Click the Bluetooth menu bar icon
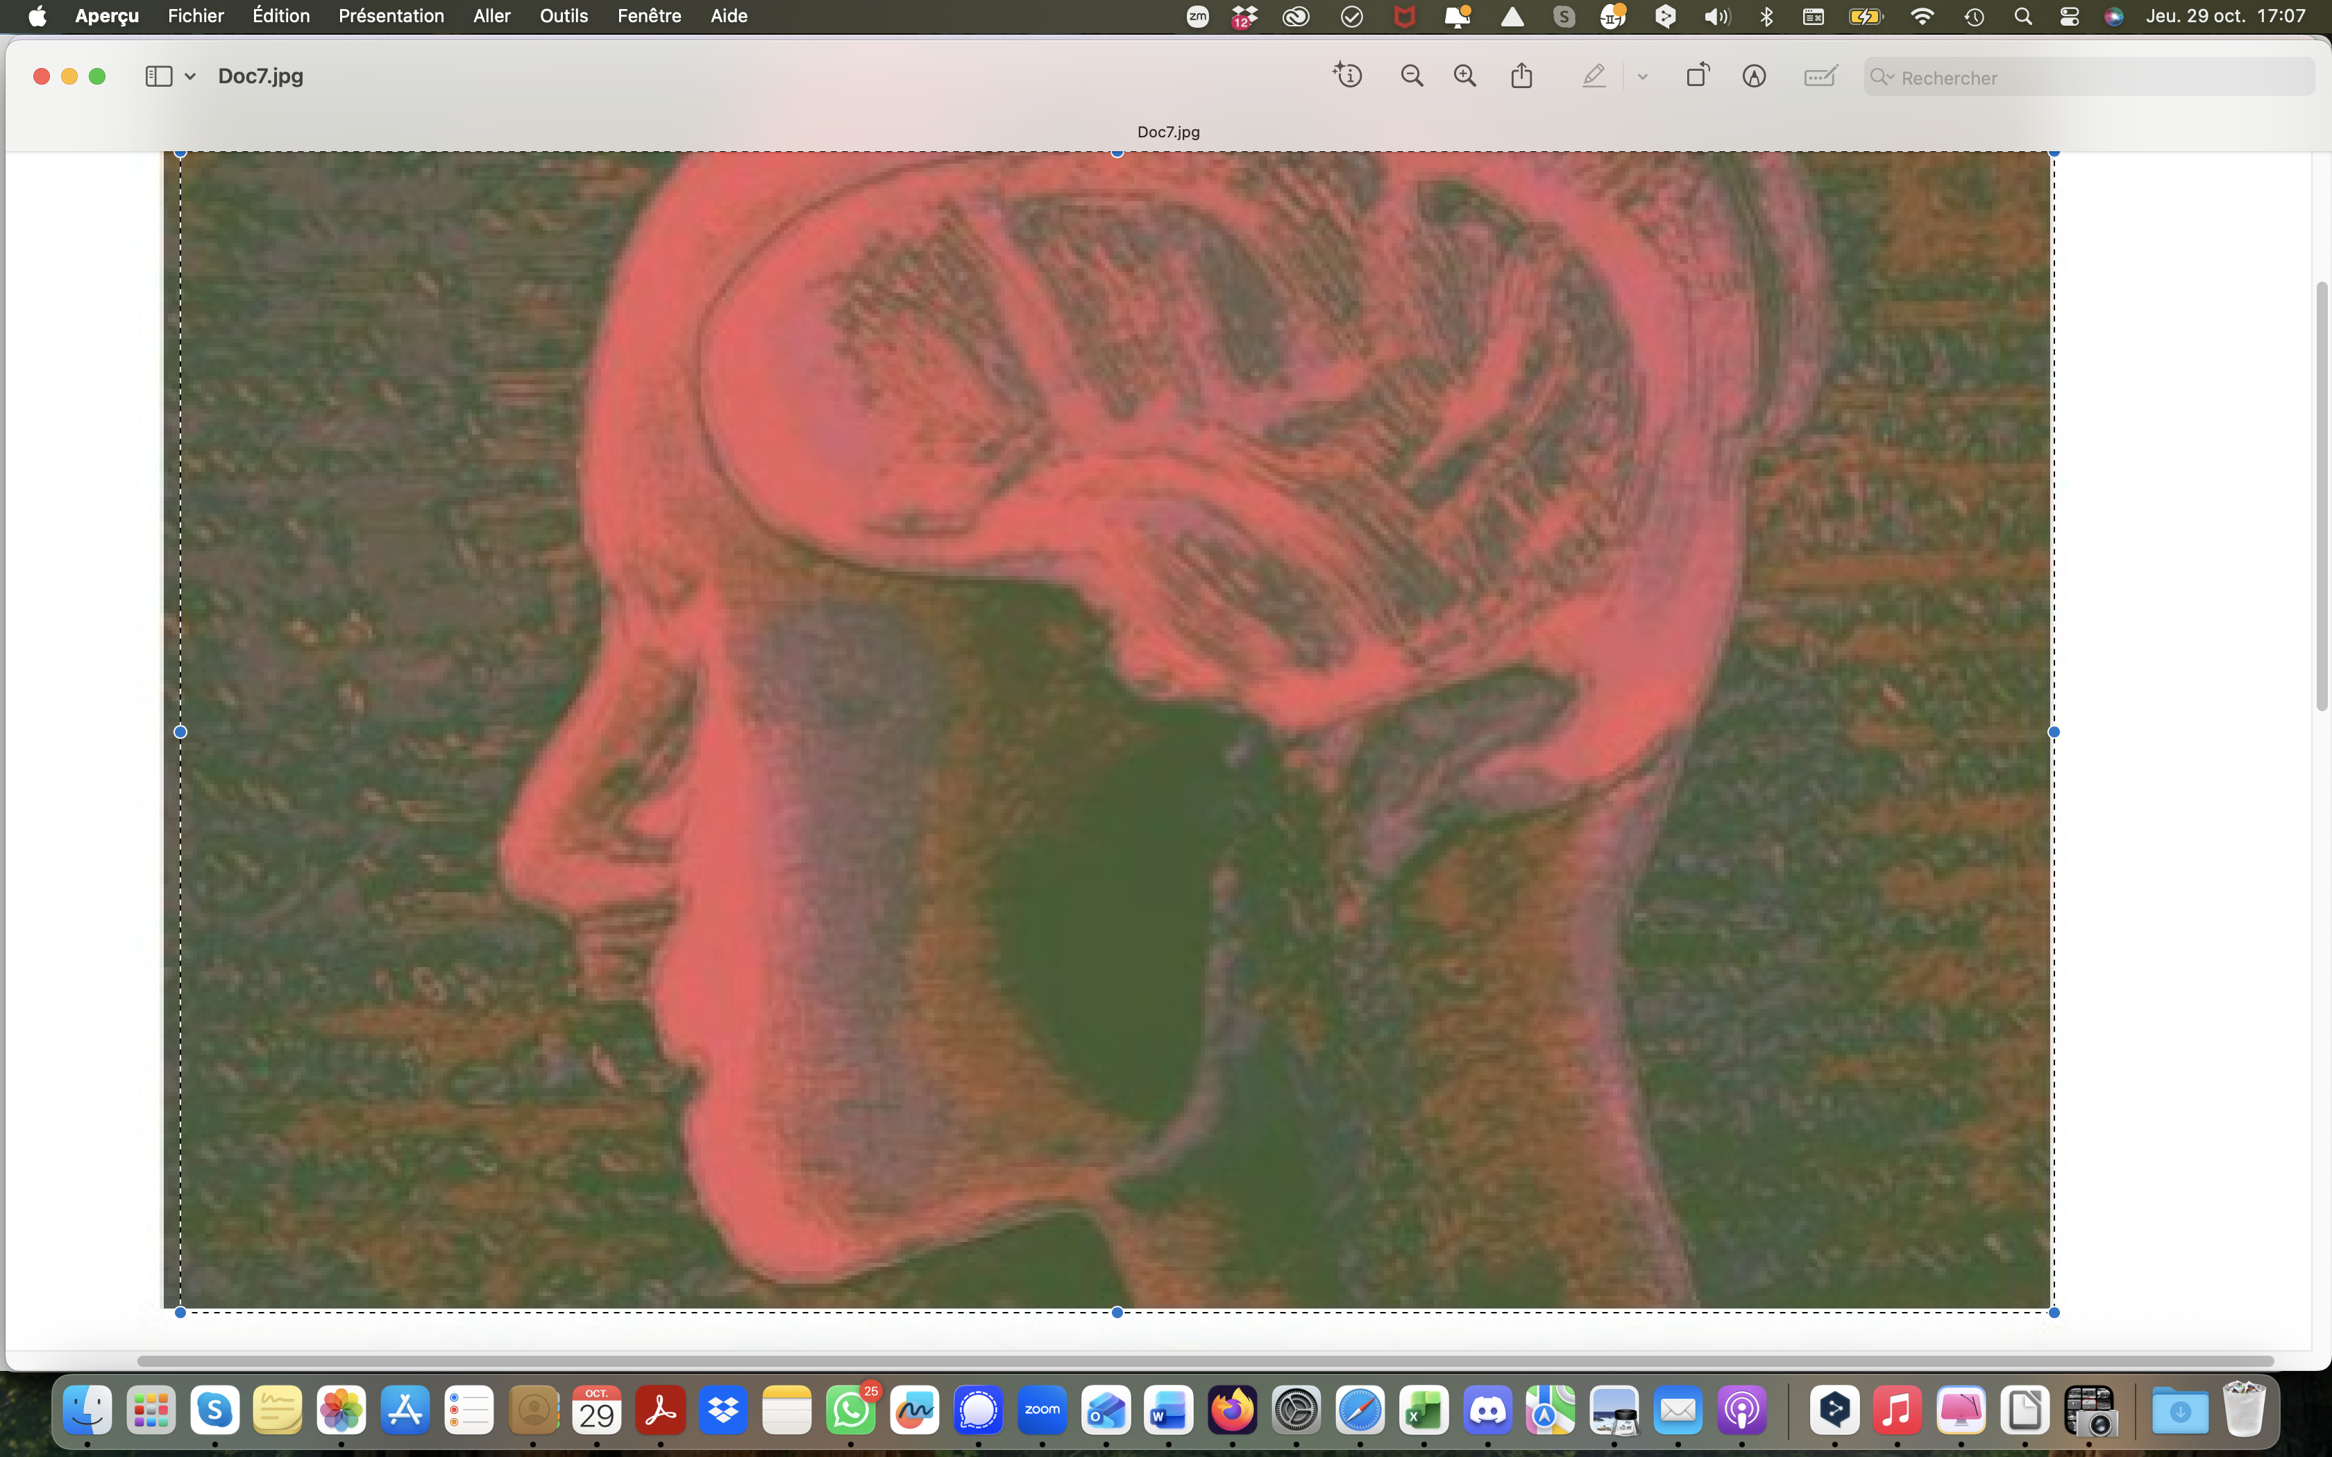Image resolution: width=2332 pixels, height=1457 pixels. [x=1766, y=17]
